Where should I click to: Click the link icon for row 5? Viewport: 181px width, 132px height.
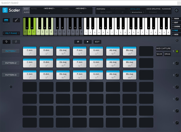[177, 99]
